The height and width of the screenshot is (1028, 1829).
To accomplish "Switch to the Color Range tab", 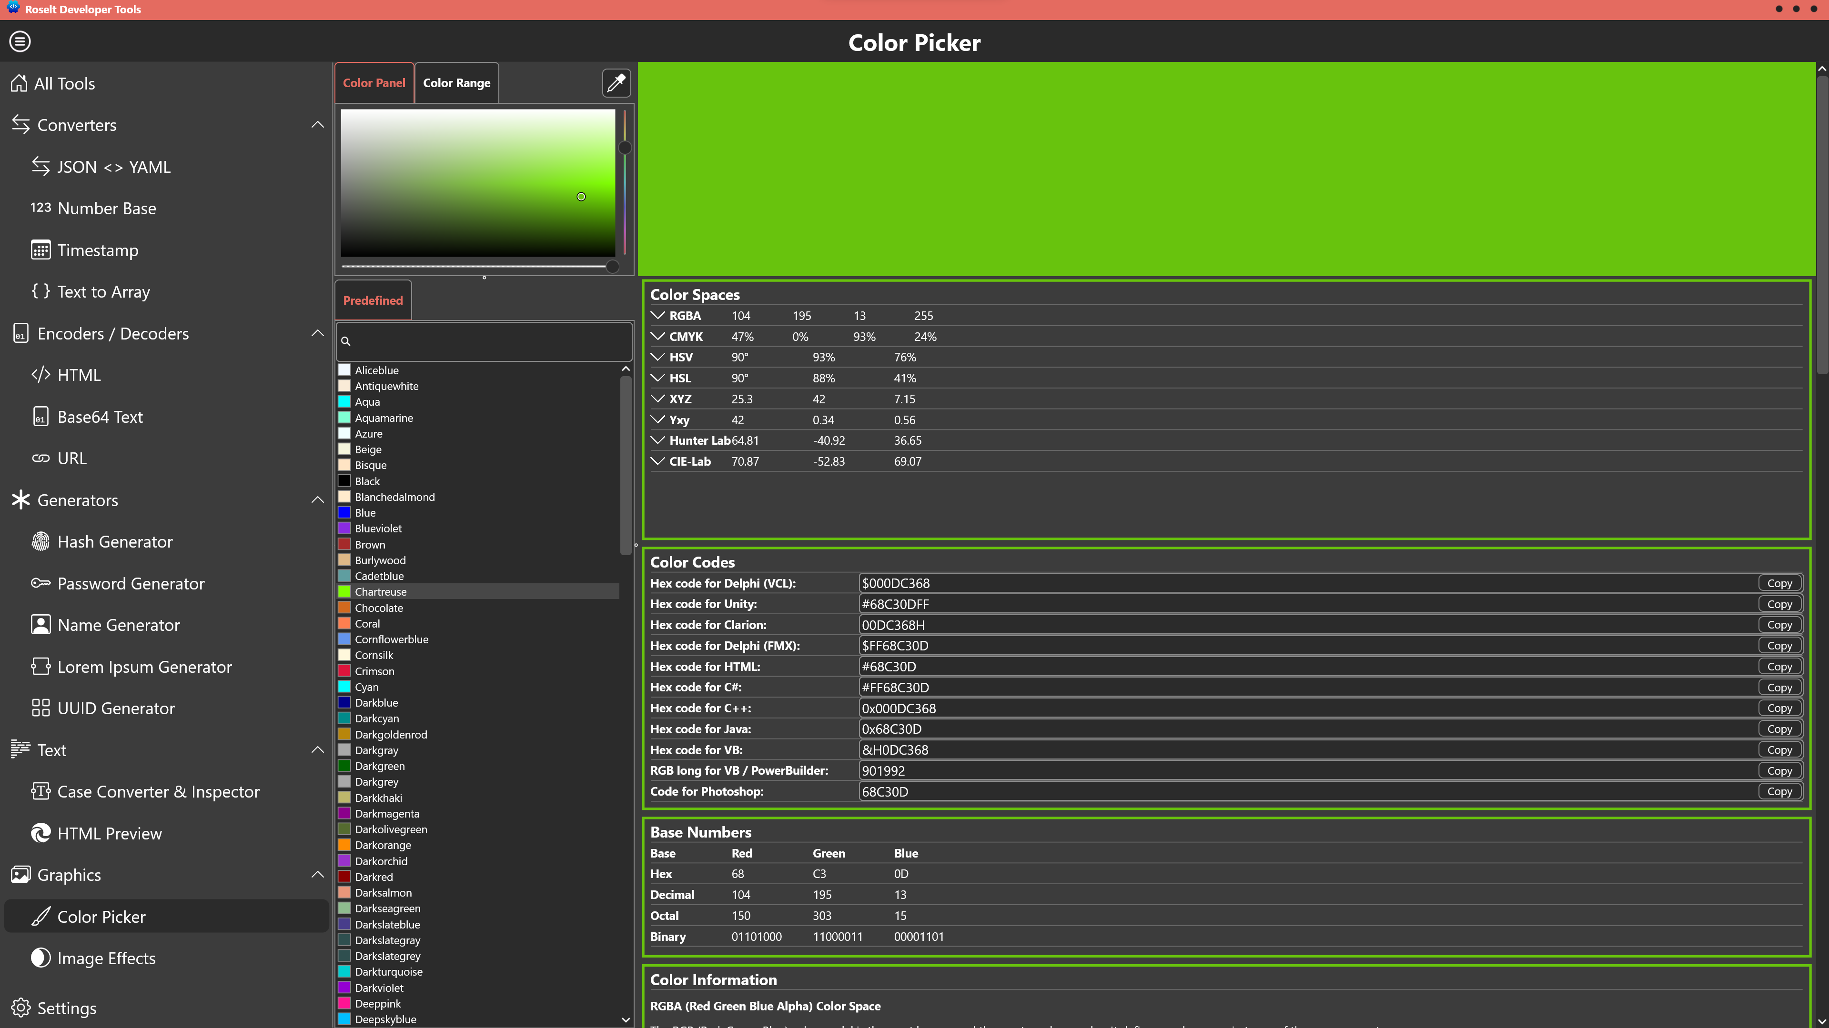I will point(456,82).
